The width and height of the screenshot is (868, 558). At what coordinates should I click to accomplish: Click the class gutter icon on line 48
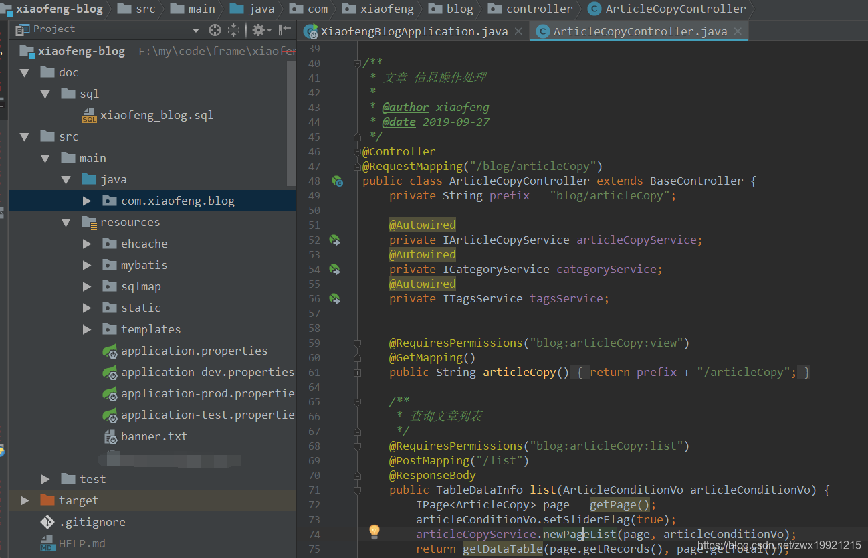[x=338, y=181]
